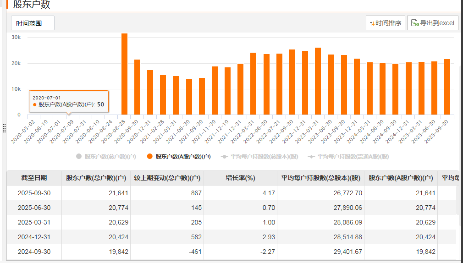Toggle 平均每户持股数(流通A股)(股) legend series
Viewport: 463px width, 263px height.
point(348,156)
